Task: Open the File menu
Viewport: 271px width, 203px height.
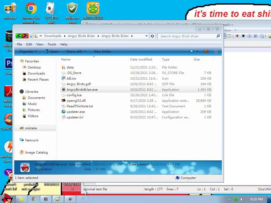Action: [x=19, y=44]
